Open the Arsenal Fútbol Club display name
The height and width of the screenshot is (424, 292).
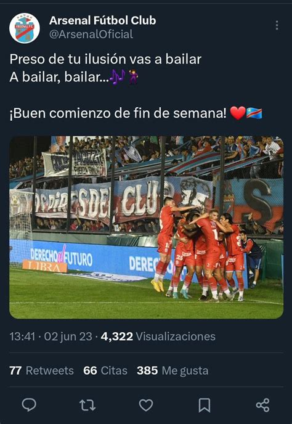[x=102, y=20]
